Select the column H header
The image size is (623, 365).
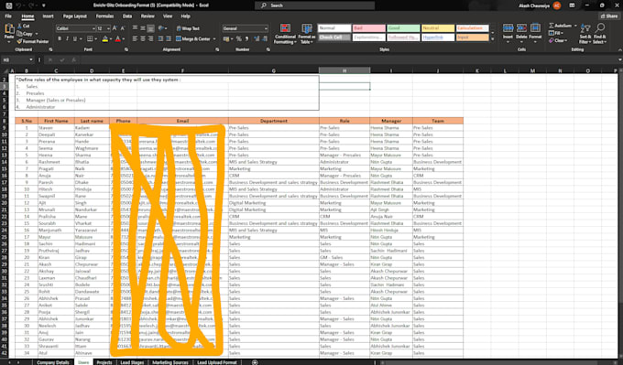[344, 70]
